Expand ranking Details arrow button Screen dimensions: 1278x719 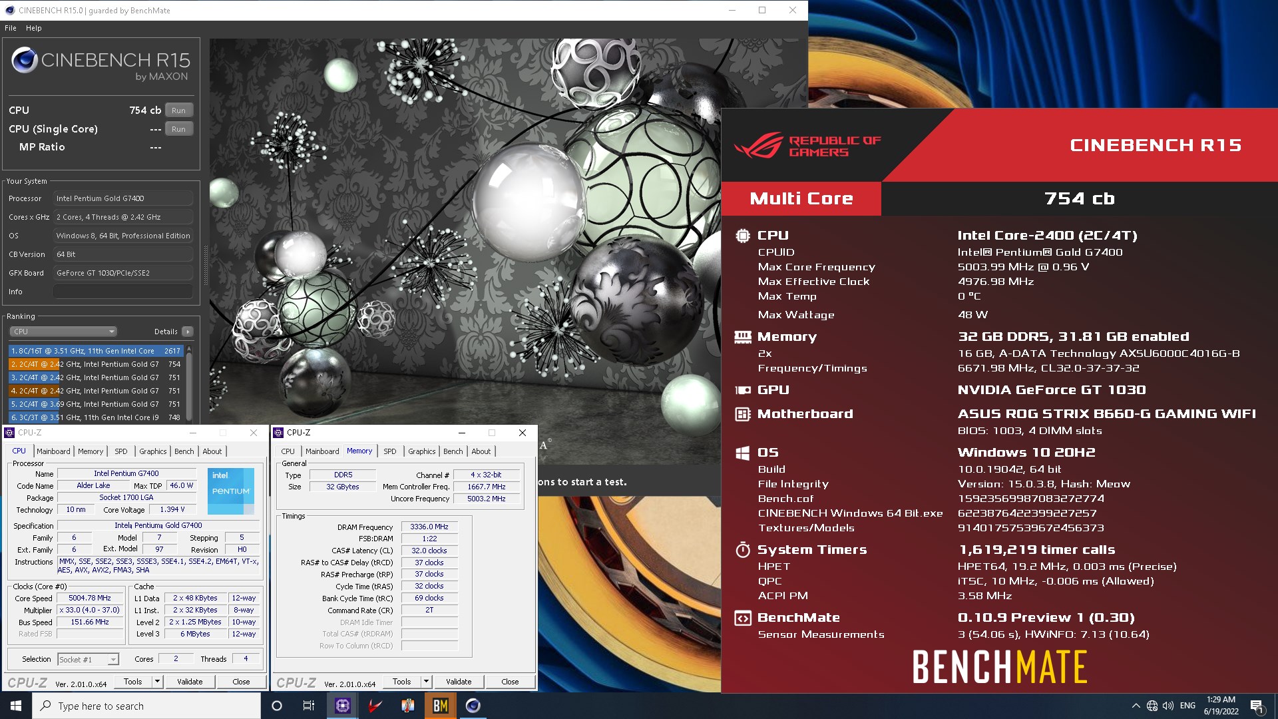pyautogui.click(x=188, y=332)
